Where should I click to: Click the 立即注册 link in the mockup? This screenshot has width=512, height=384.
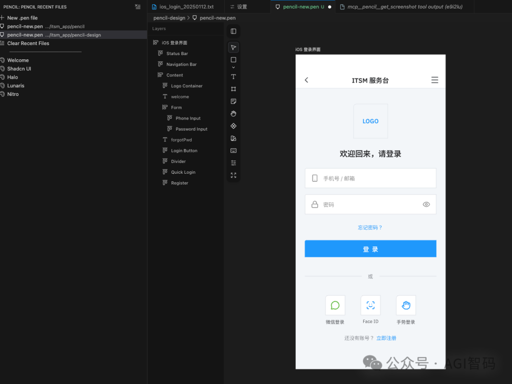tap(386, 338)
